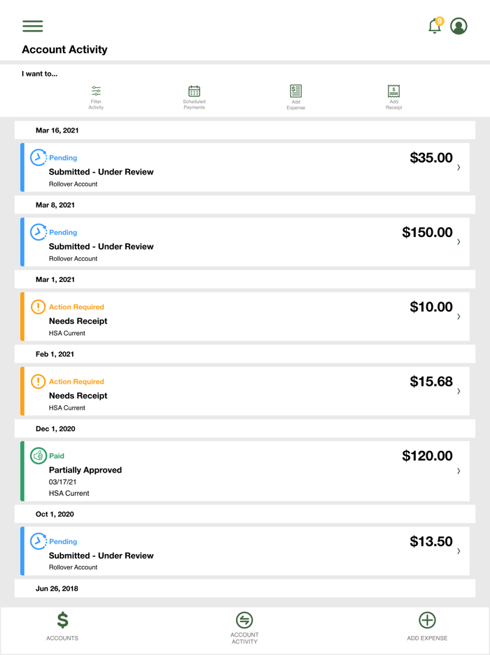490x655 pixels.
Task: Open the Add Receipt tool
Action: [393, 96]
